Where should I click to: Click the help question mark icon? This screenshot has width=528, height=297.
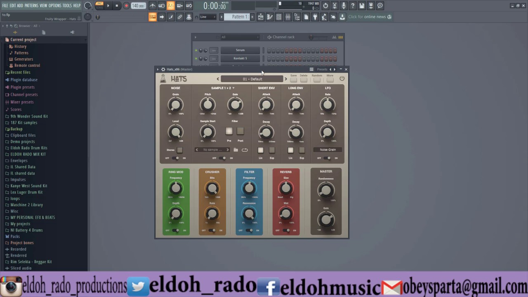353,6
